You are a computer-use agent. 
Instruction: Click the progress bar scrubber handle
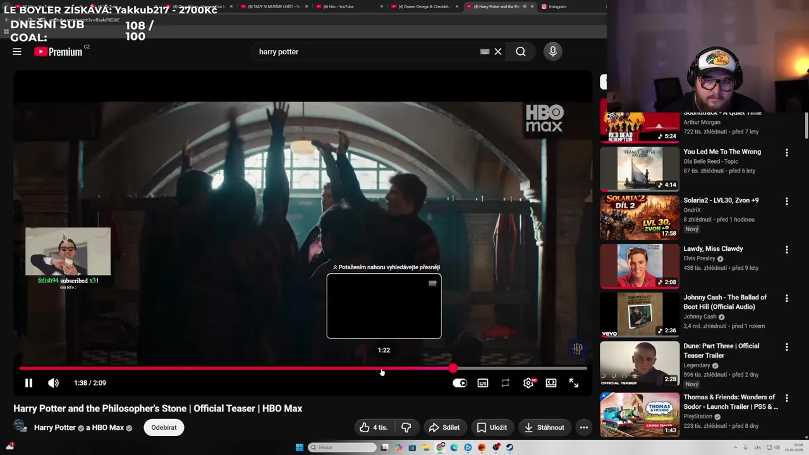tap(453, 368)
